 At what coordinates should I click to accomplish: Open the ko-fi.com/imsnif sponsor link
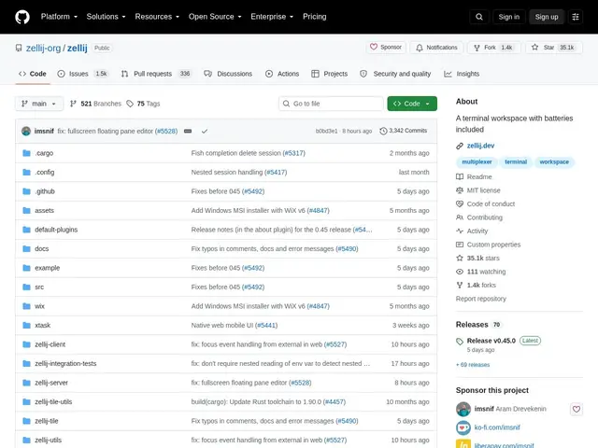click(497, 427)
